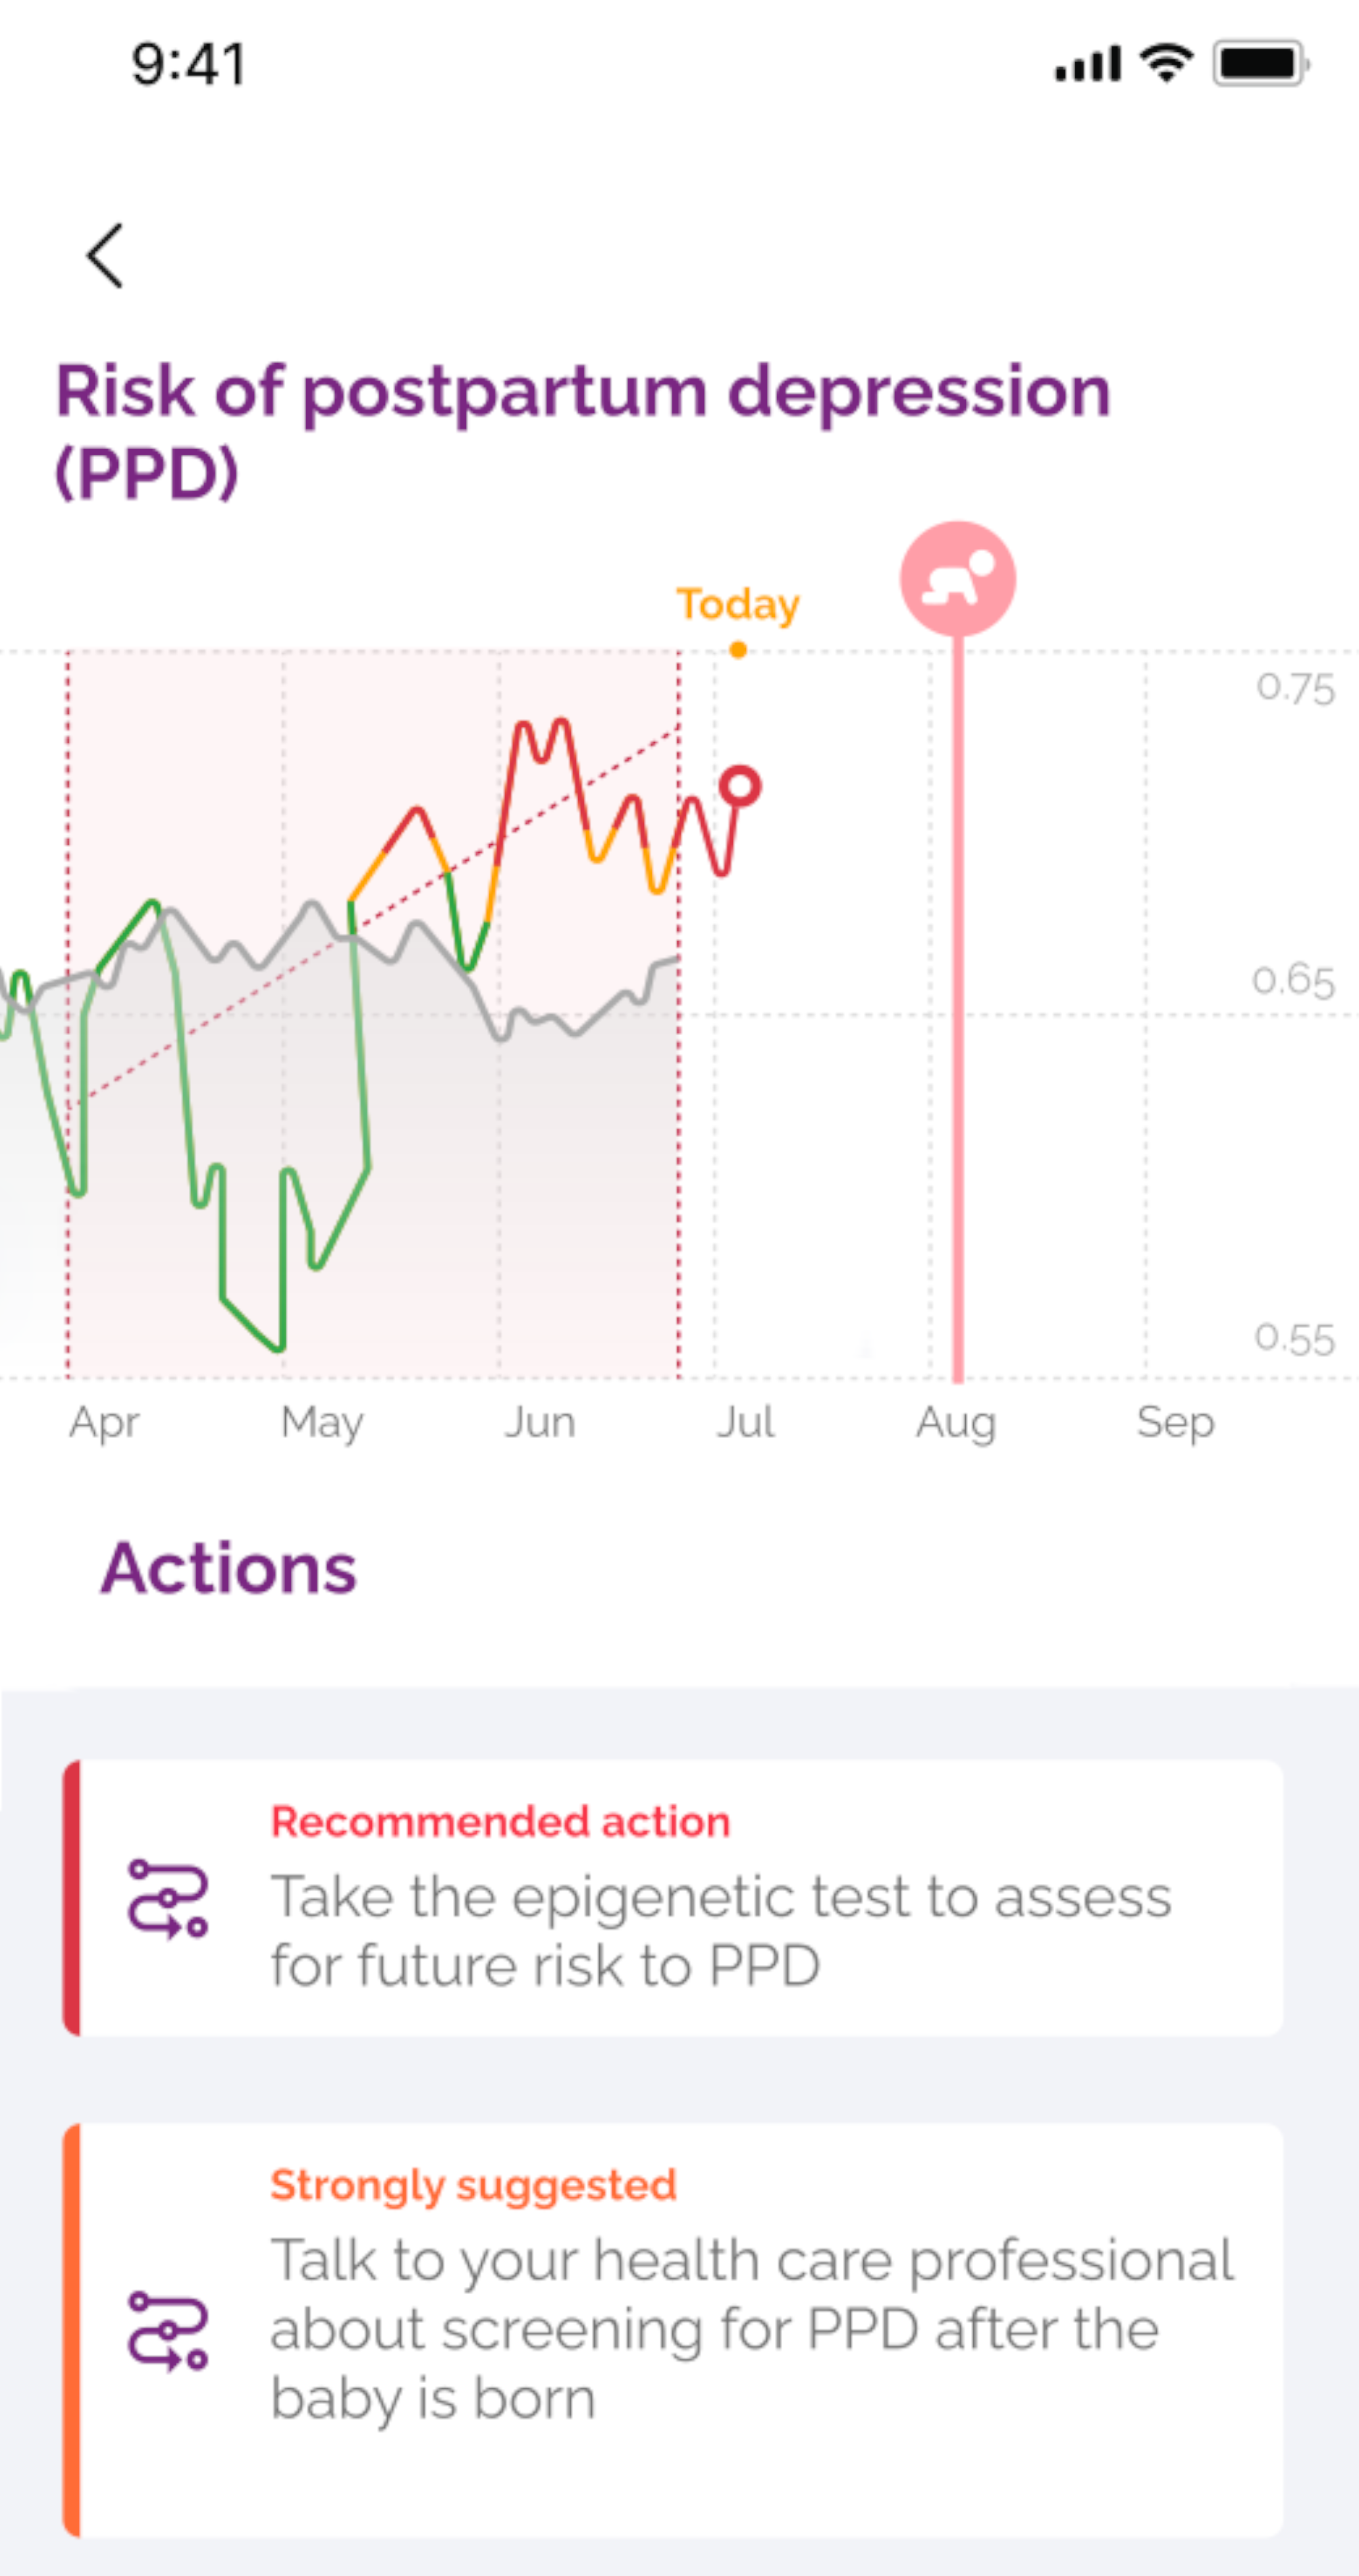Tap the orange Today dot marker
This screenshot has width=1359, height=2576.
(x=738, y=651)
